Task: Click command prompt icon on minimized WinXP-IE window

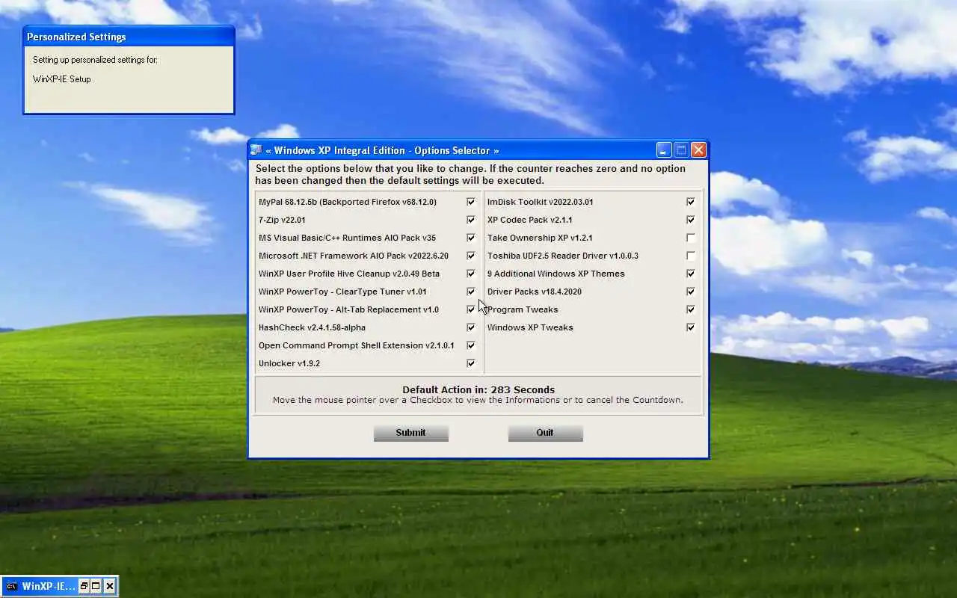Action: click(x=11, y=586)
